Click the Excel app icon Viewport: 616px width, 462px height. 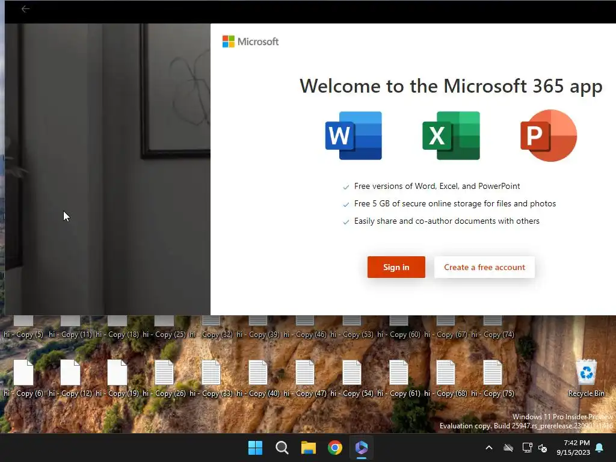(x=451, y=135)
